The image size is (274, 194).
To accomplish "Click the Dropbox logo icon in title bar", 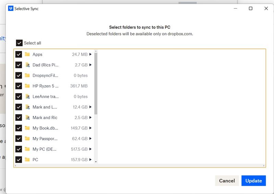I will pyautogui.click(x=11, y=8).
